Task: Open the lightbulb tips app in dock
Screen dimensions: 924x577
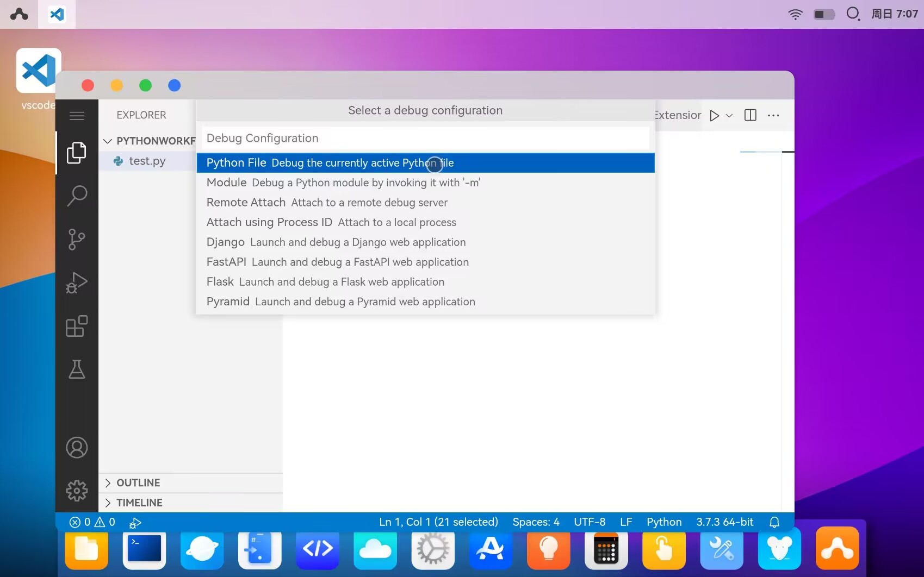Action: [x=548, y=550]
